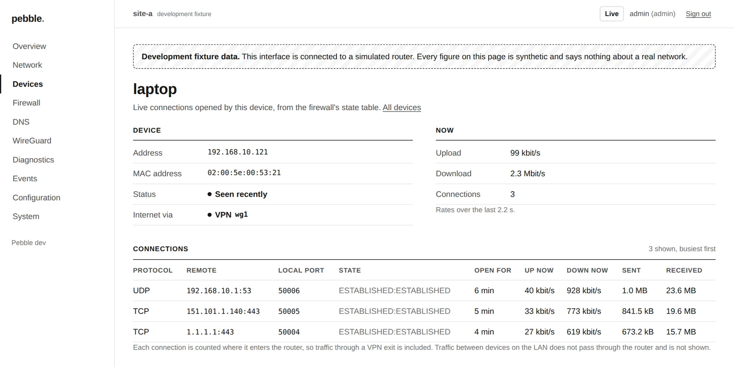
Task: Click the 23.6 MB received value
Action: click(x=681, y=290)
